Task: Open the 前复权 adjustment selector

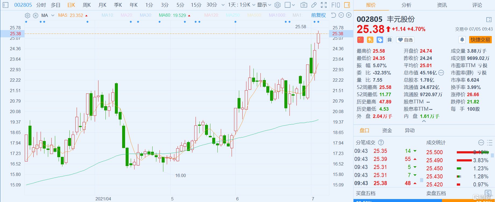Action: point(319,15)
